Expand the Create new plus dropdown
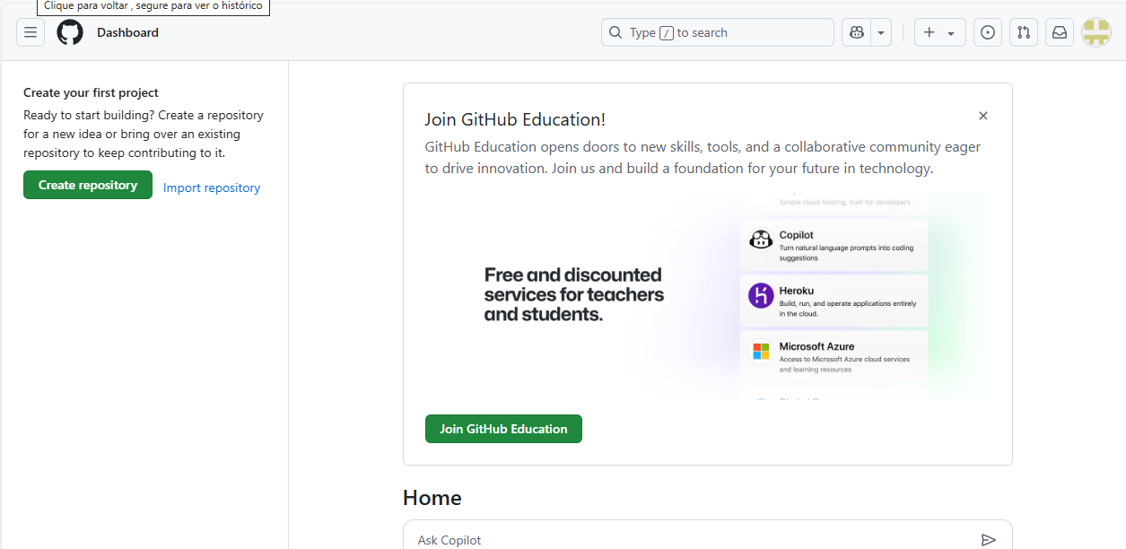Image resolution: width=1126 pixels, height=549 pixels. tap(939, 32)
